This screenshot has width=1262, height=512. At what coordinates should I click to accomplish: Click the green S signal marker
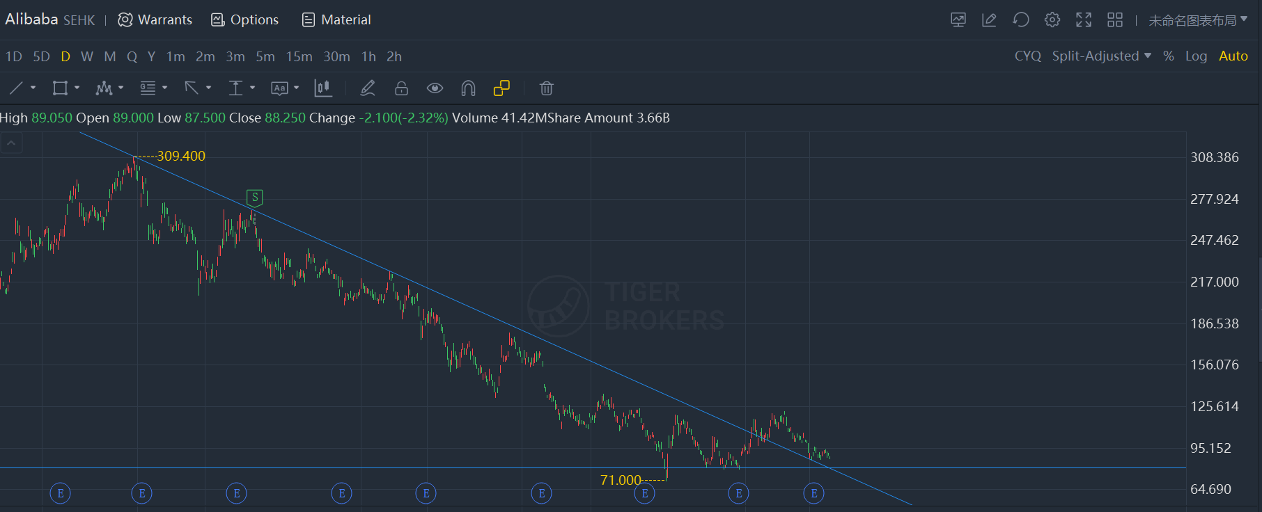pos(255,198)
